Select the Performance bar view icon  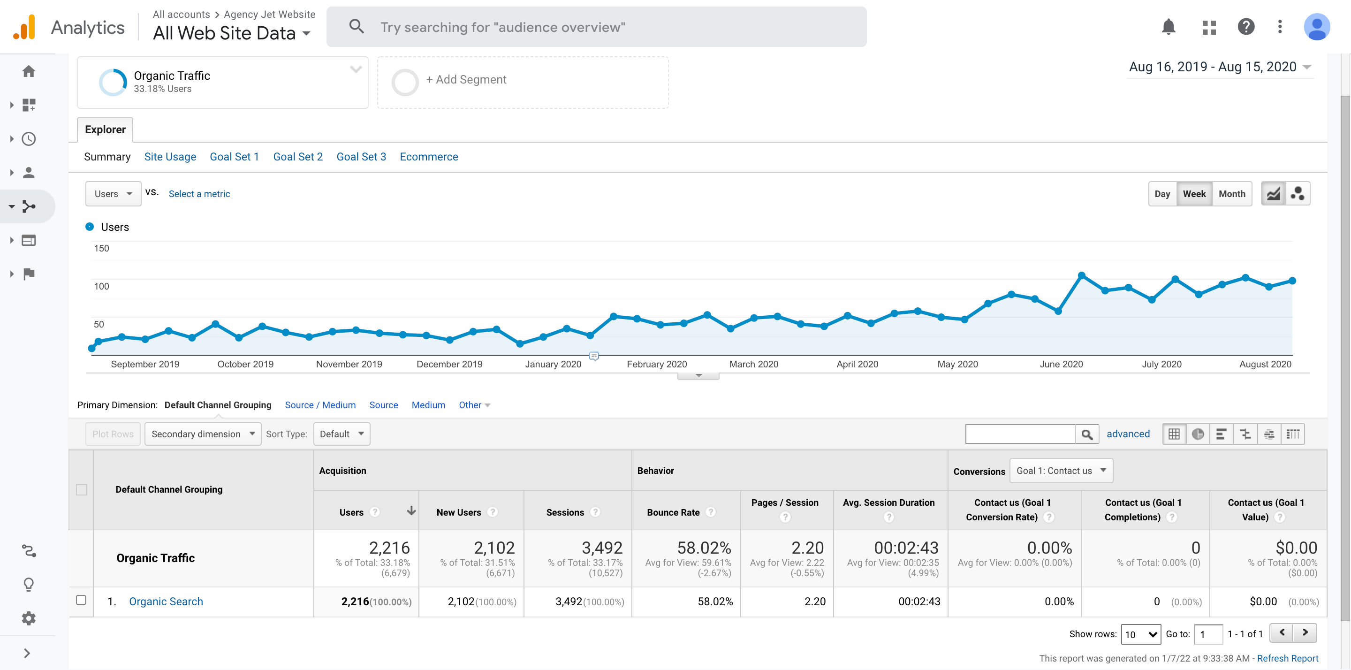click(x=1222, y=434)
